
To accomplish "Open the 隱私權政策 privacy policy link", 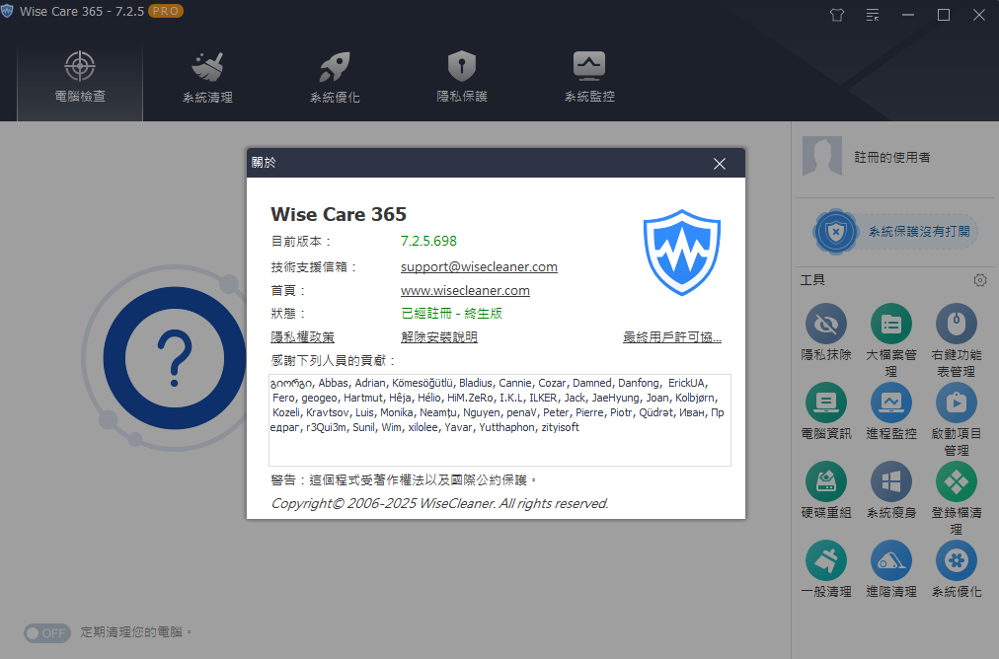I will (303, 336).
